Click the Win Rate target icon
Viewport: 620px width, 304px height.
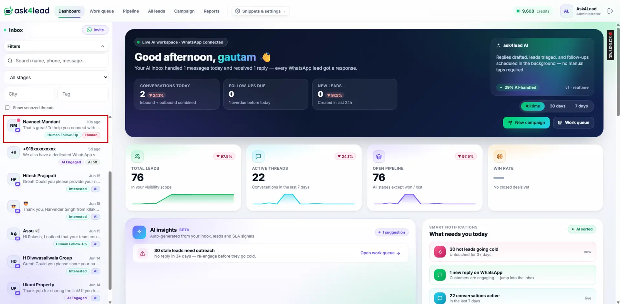tap(500, 156)
